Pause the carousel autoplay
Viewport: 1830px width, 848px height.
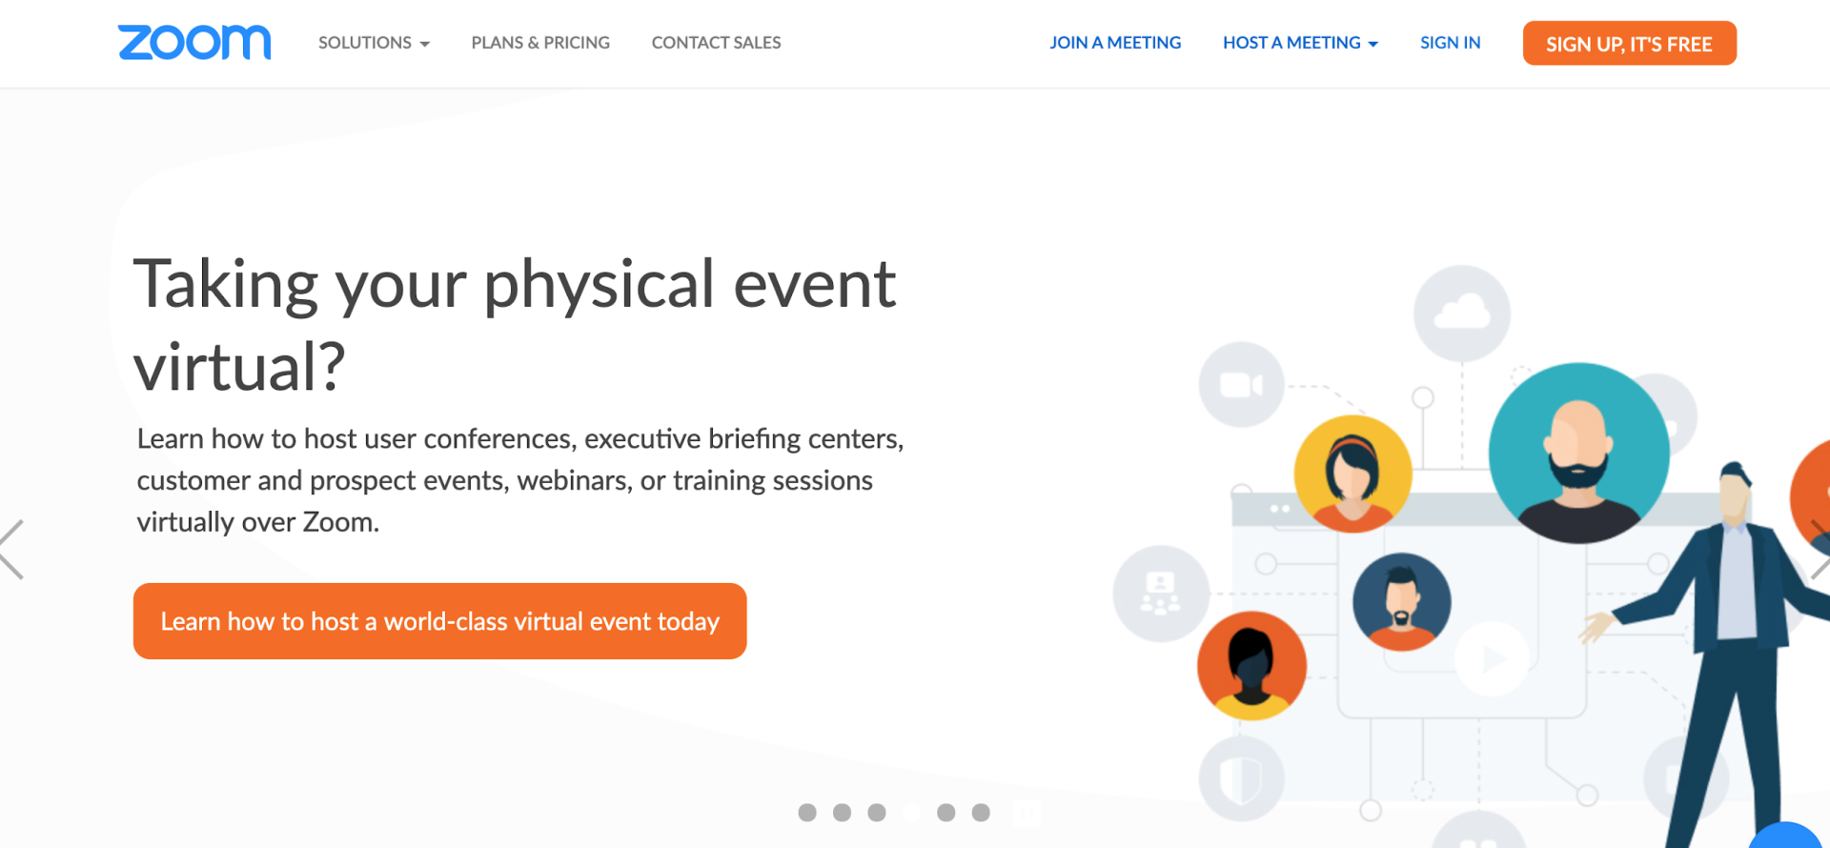coord(1026,813)
